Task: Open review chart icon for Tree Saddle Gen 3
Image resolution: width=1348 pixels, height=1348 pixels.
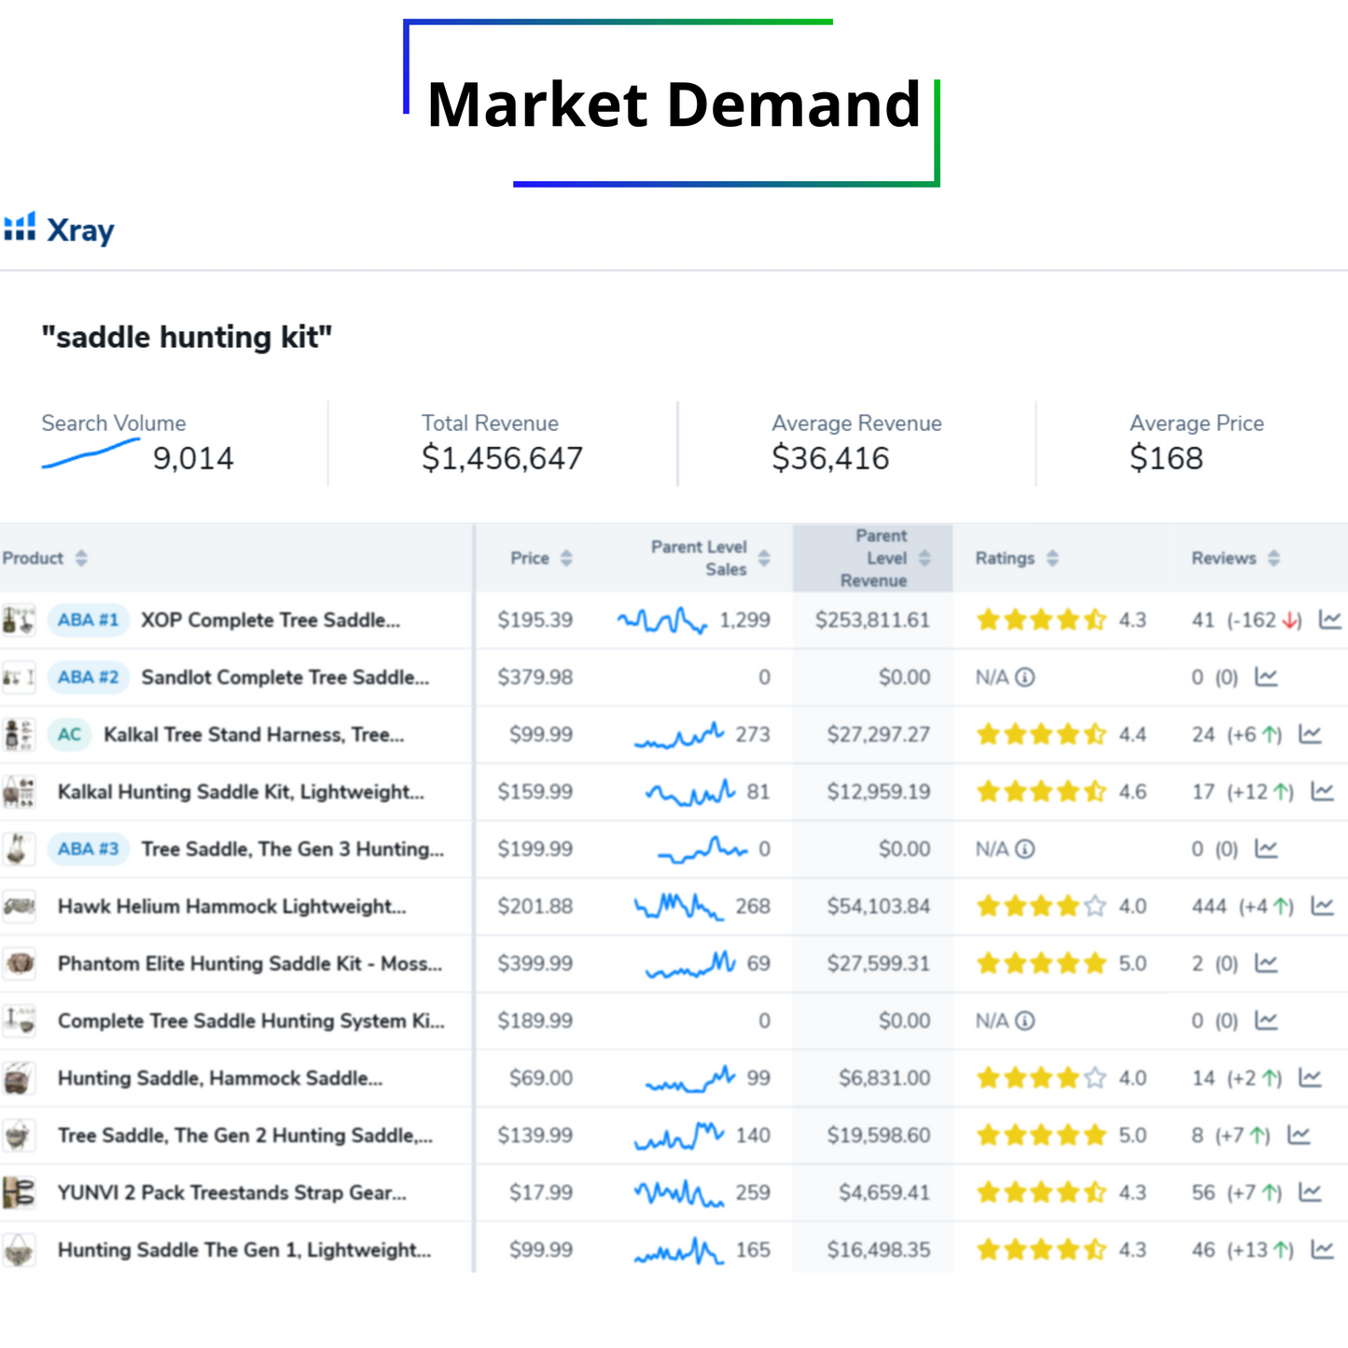Action: (1266, 849)
